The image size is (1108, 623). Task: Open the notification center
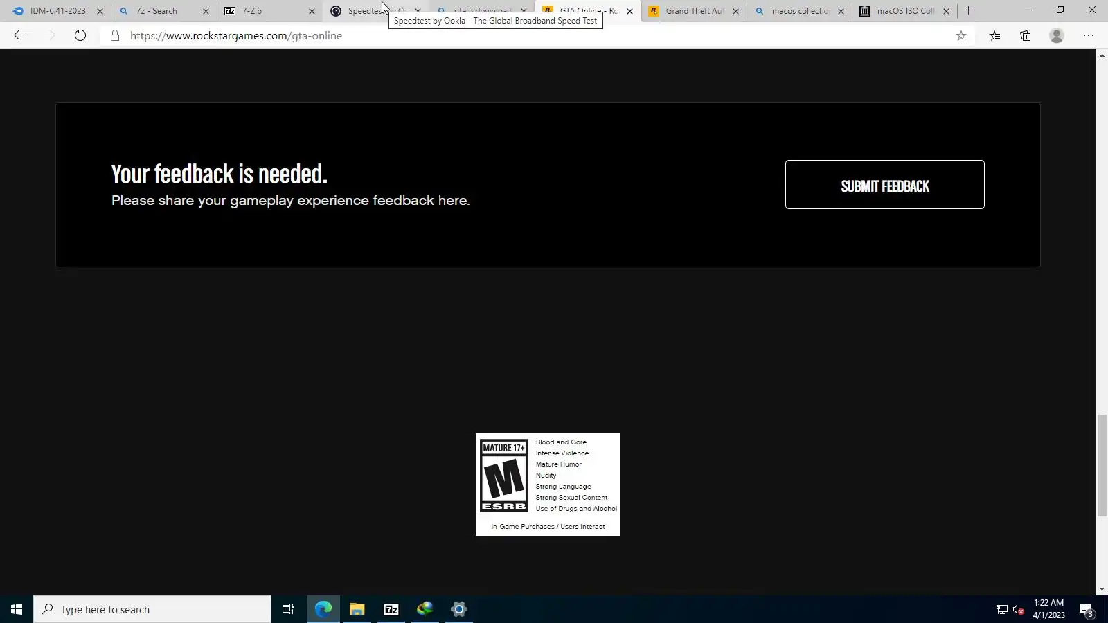tap(1086, 610)
